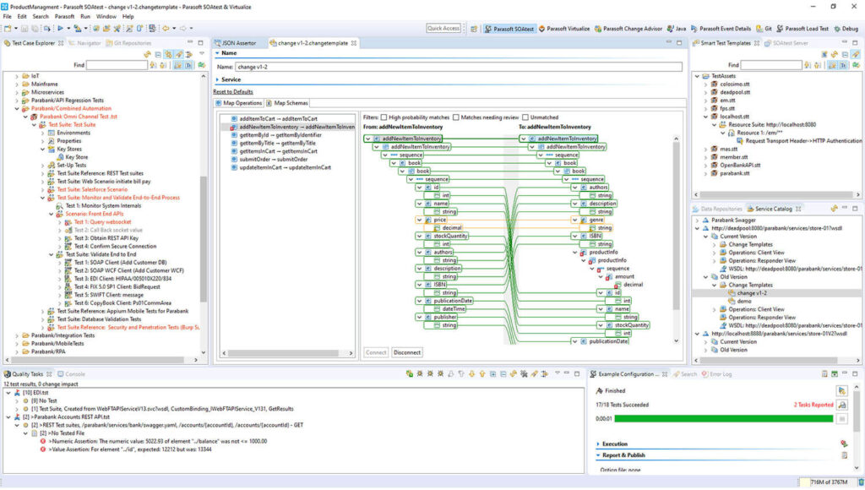
Task: Collapse the [10] EDI.tst results node
Action: click(x=8, y=393)
